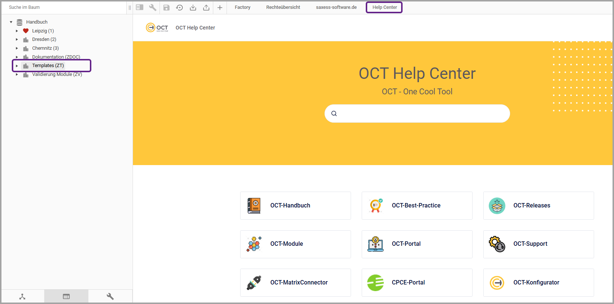Click the plus icon to add tab
Screen dimensions: 614x304
pos(220,7)
